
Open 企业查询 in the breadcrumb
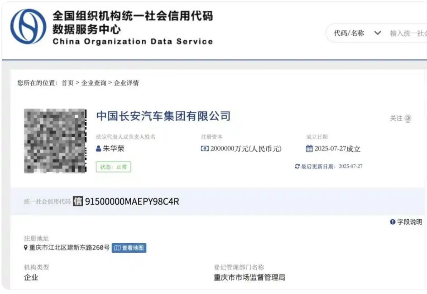coord(94,83)
